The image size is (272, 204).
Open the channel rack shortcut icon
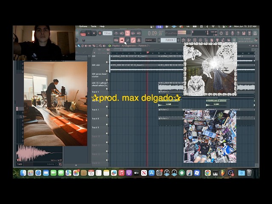tap(195, 40)
